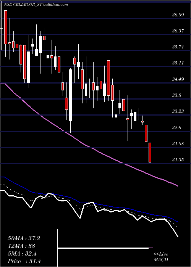
Task: Click the NSE CELLECOR_ST bullkhan.com title text
Action: [x=36, y=5]
